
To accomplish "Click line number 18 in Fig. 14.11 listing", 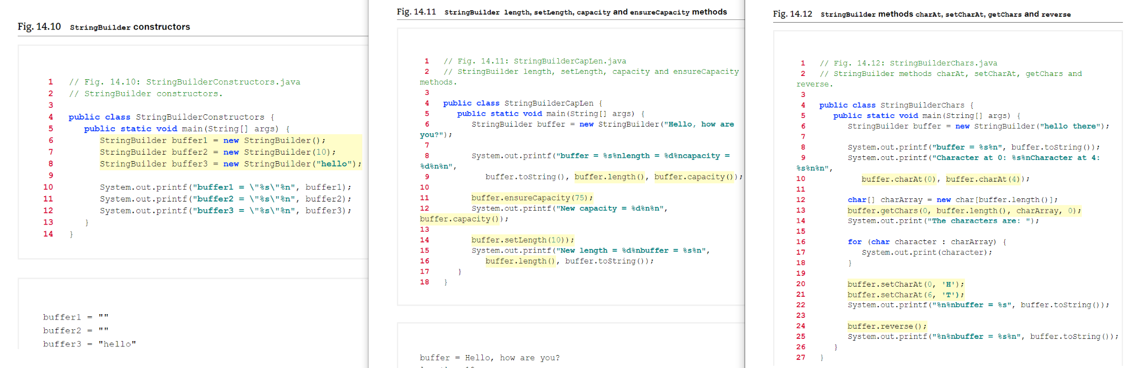I will [425, 282].
